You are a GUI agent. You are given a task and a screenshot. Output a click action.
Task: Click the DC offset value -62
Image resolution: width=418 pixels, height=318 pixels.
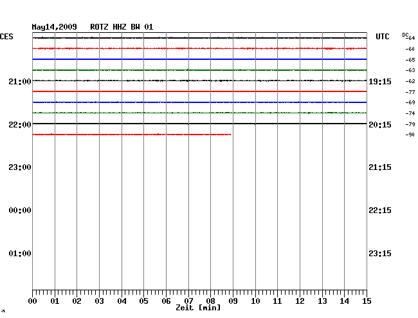410,81
